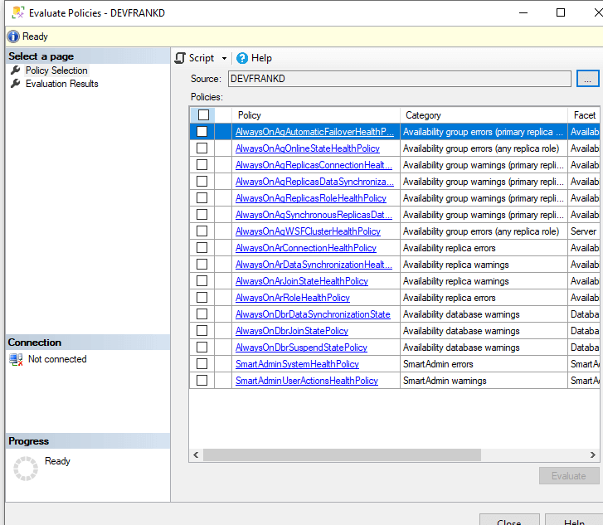
Task: Click the Script toolbar icon
Action: [180, 58]
